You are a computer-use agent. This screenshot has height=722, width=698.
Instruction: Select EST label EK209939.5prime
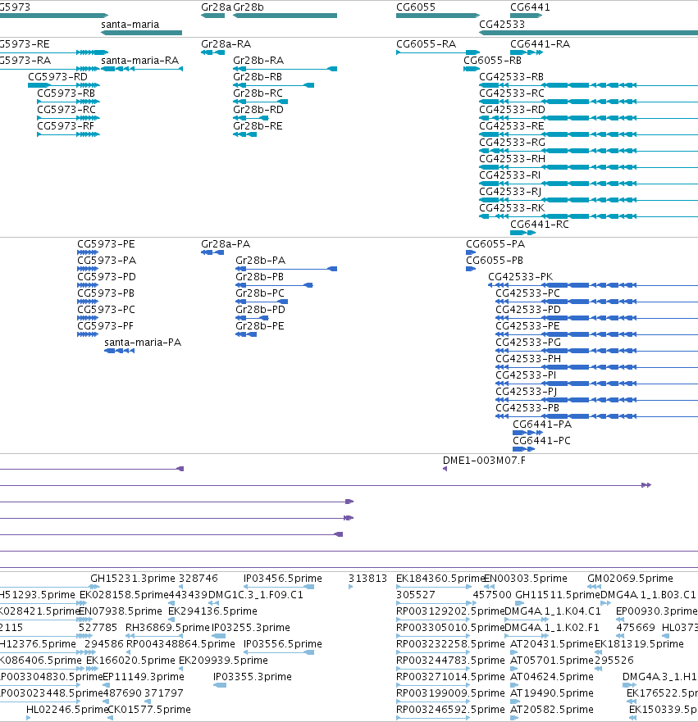[x=223, y=661]
